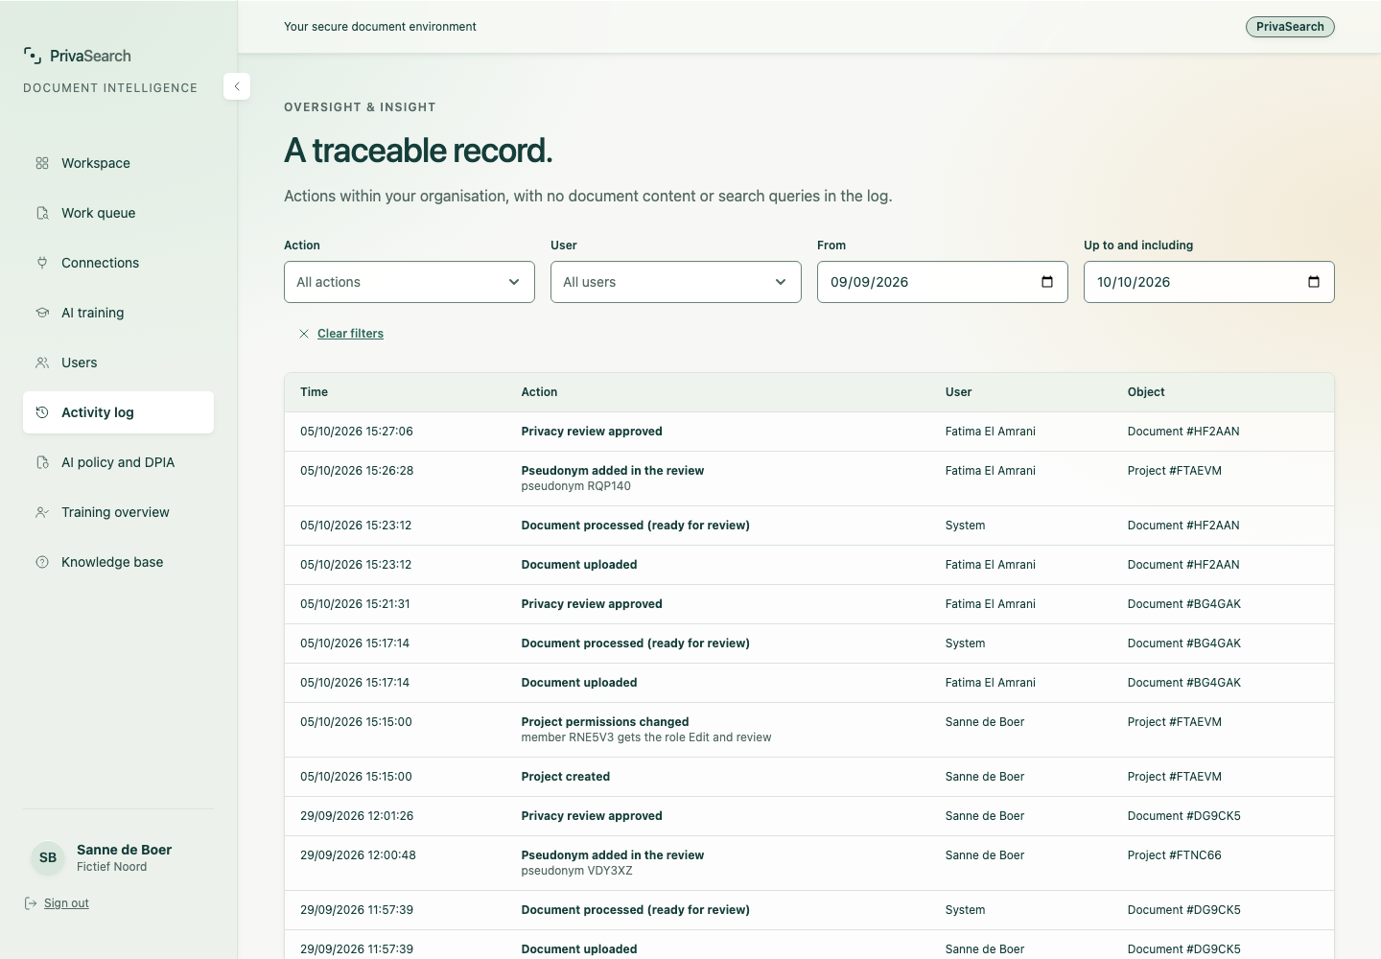Open Training overview
Viewport: 1381px width, 959px height.
[118, 512]
